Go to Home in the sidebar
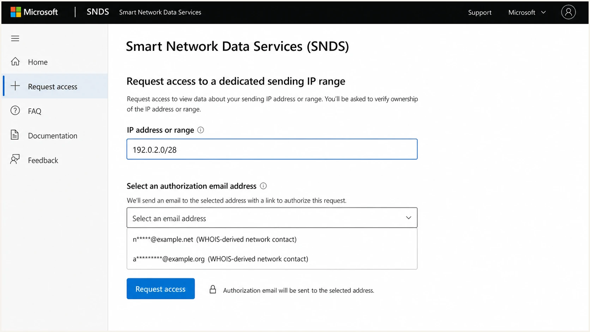This screenshot has height=332, width=590. [55, 62]
